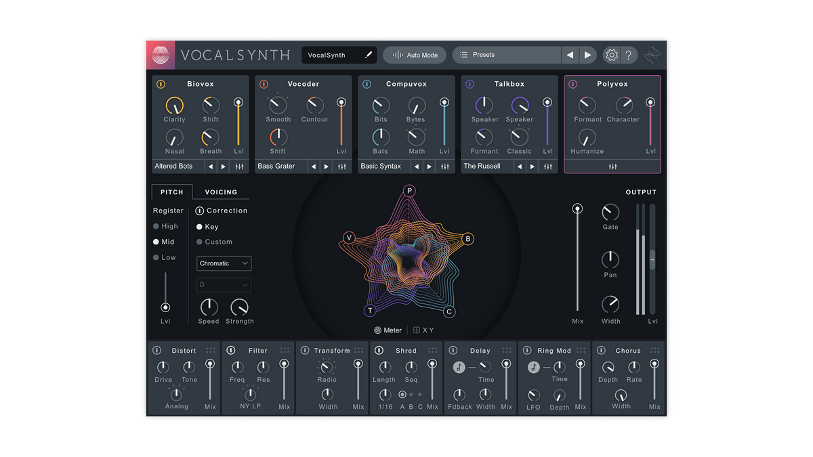The image size is (813, 457).
Task: Click the output Lvl fader handle
Action: coord(652,259)
